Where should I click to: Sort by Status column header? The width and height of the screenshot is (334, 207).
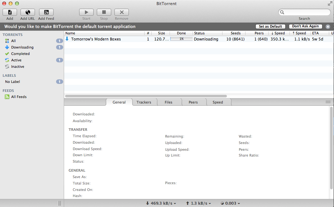click(207, 33)
